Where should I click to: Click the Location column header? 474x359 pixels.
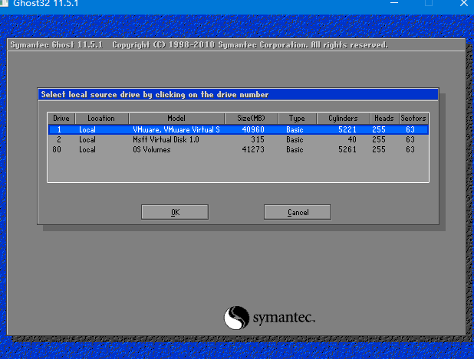click(100, 119)
